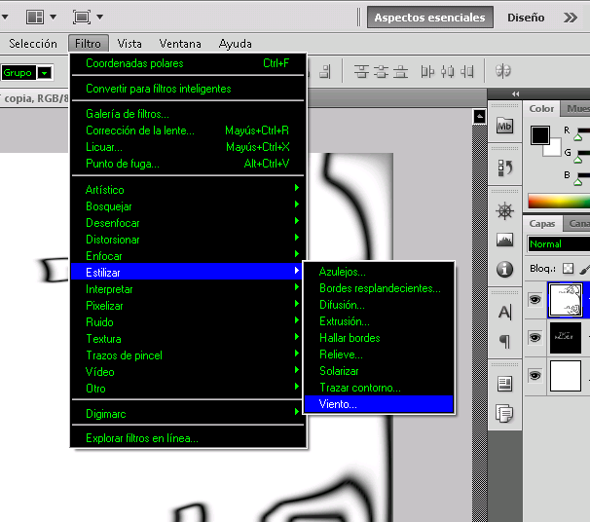Image resolution: width=590 pixels, height=522 pixels.
Task: Click the Aspectos esenciales workspace button
Action: click(x=429, y=18)
